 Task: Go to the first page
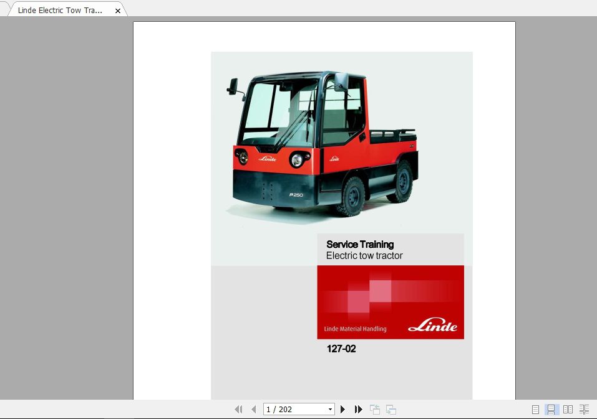click(x=238, y=409)
